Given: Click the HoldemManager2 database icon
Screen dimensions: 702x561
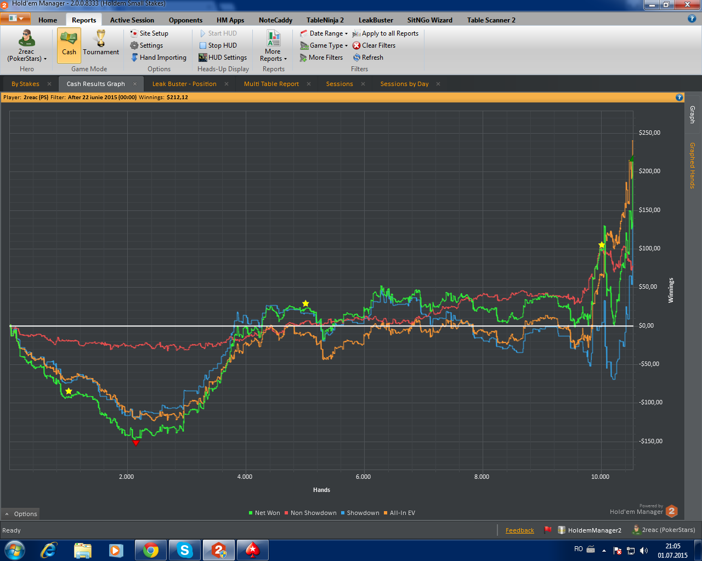Looking at the screenshot, I should 562,530.
